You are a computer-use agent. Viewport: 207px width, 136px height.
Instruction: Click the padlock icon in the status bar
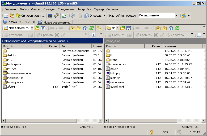(x=151, y=132)
